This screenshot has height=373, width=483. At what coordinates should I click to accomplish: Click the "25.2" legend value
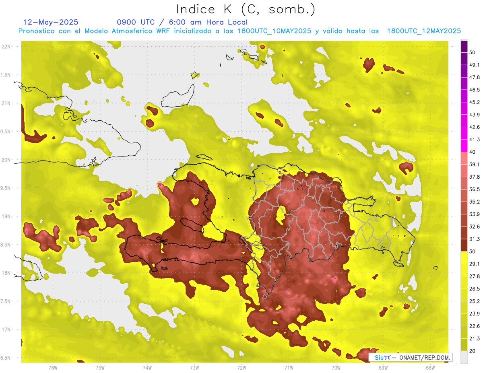point(474,301)
